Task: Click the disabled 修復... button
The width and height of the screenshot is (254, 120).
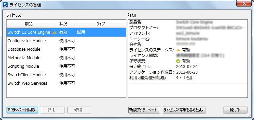Action: coord(79,110)
